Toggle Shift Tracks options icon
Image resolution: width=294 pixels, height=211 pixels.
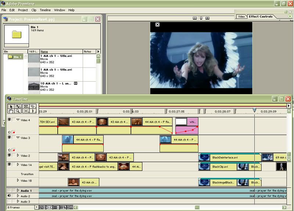(x=62, y=207)
